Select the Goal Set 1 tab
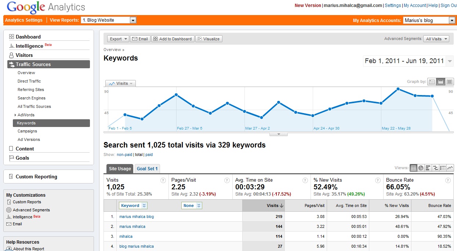Image resolution: width=457 pixels, height=251 pixels. click(147, 169)
